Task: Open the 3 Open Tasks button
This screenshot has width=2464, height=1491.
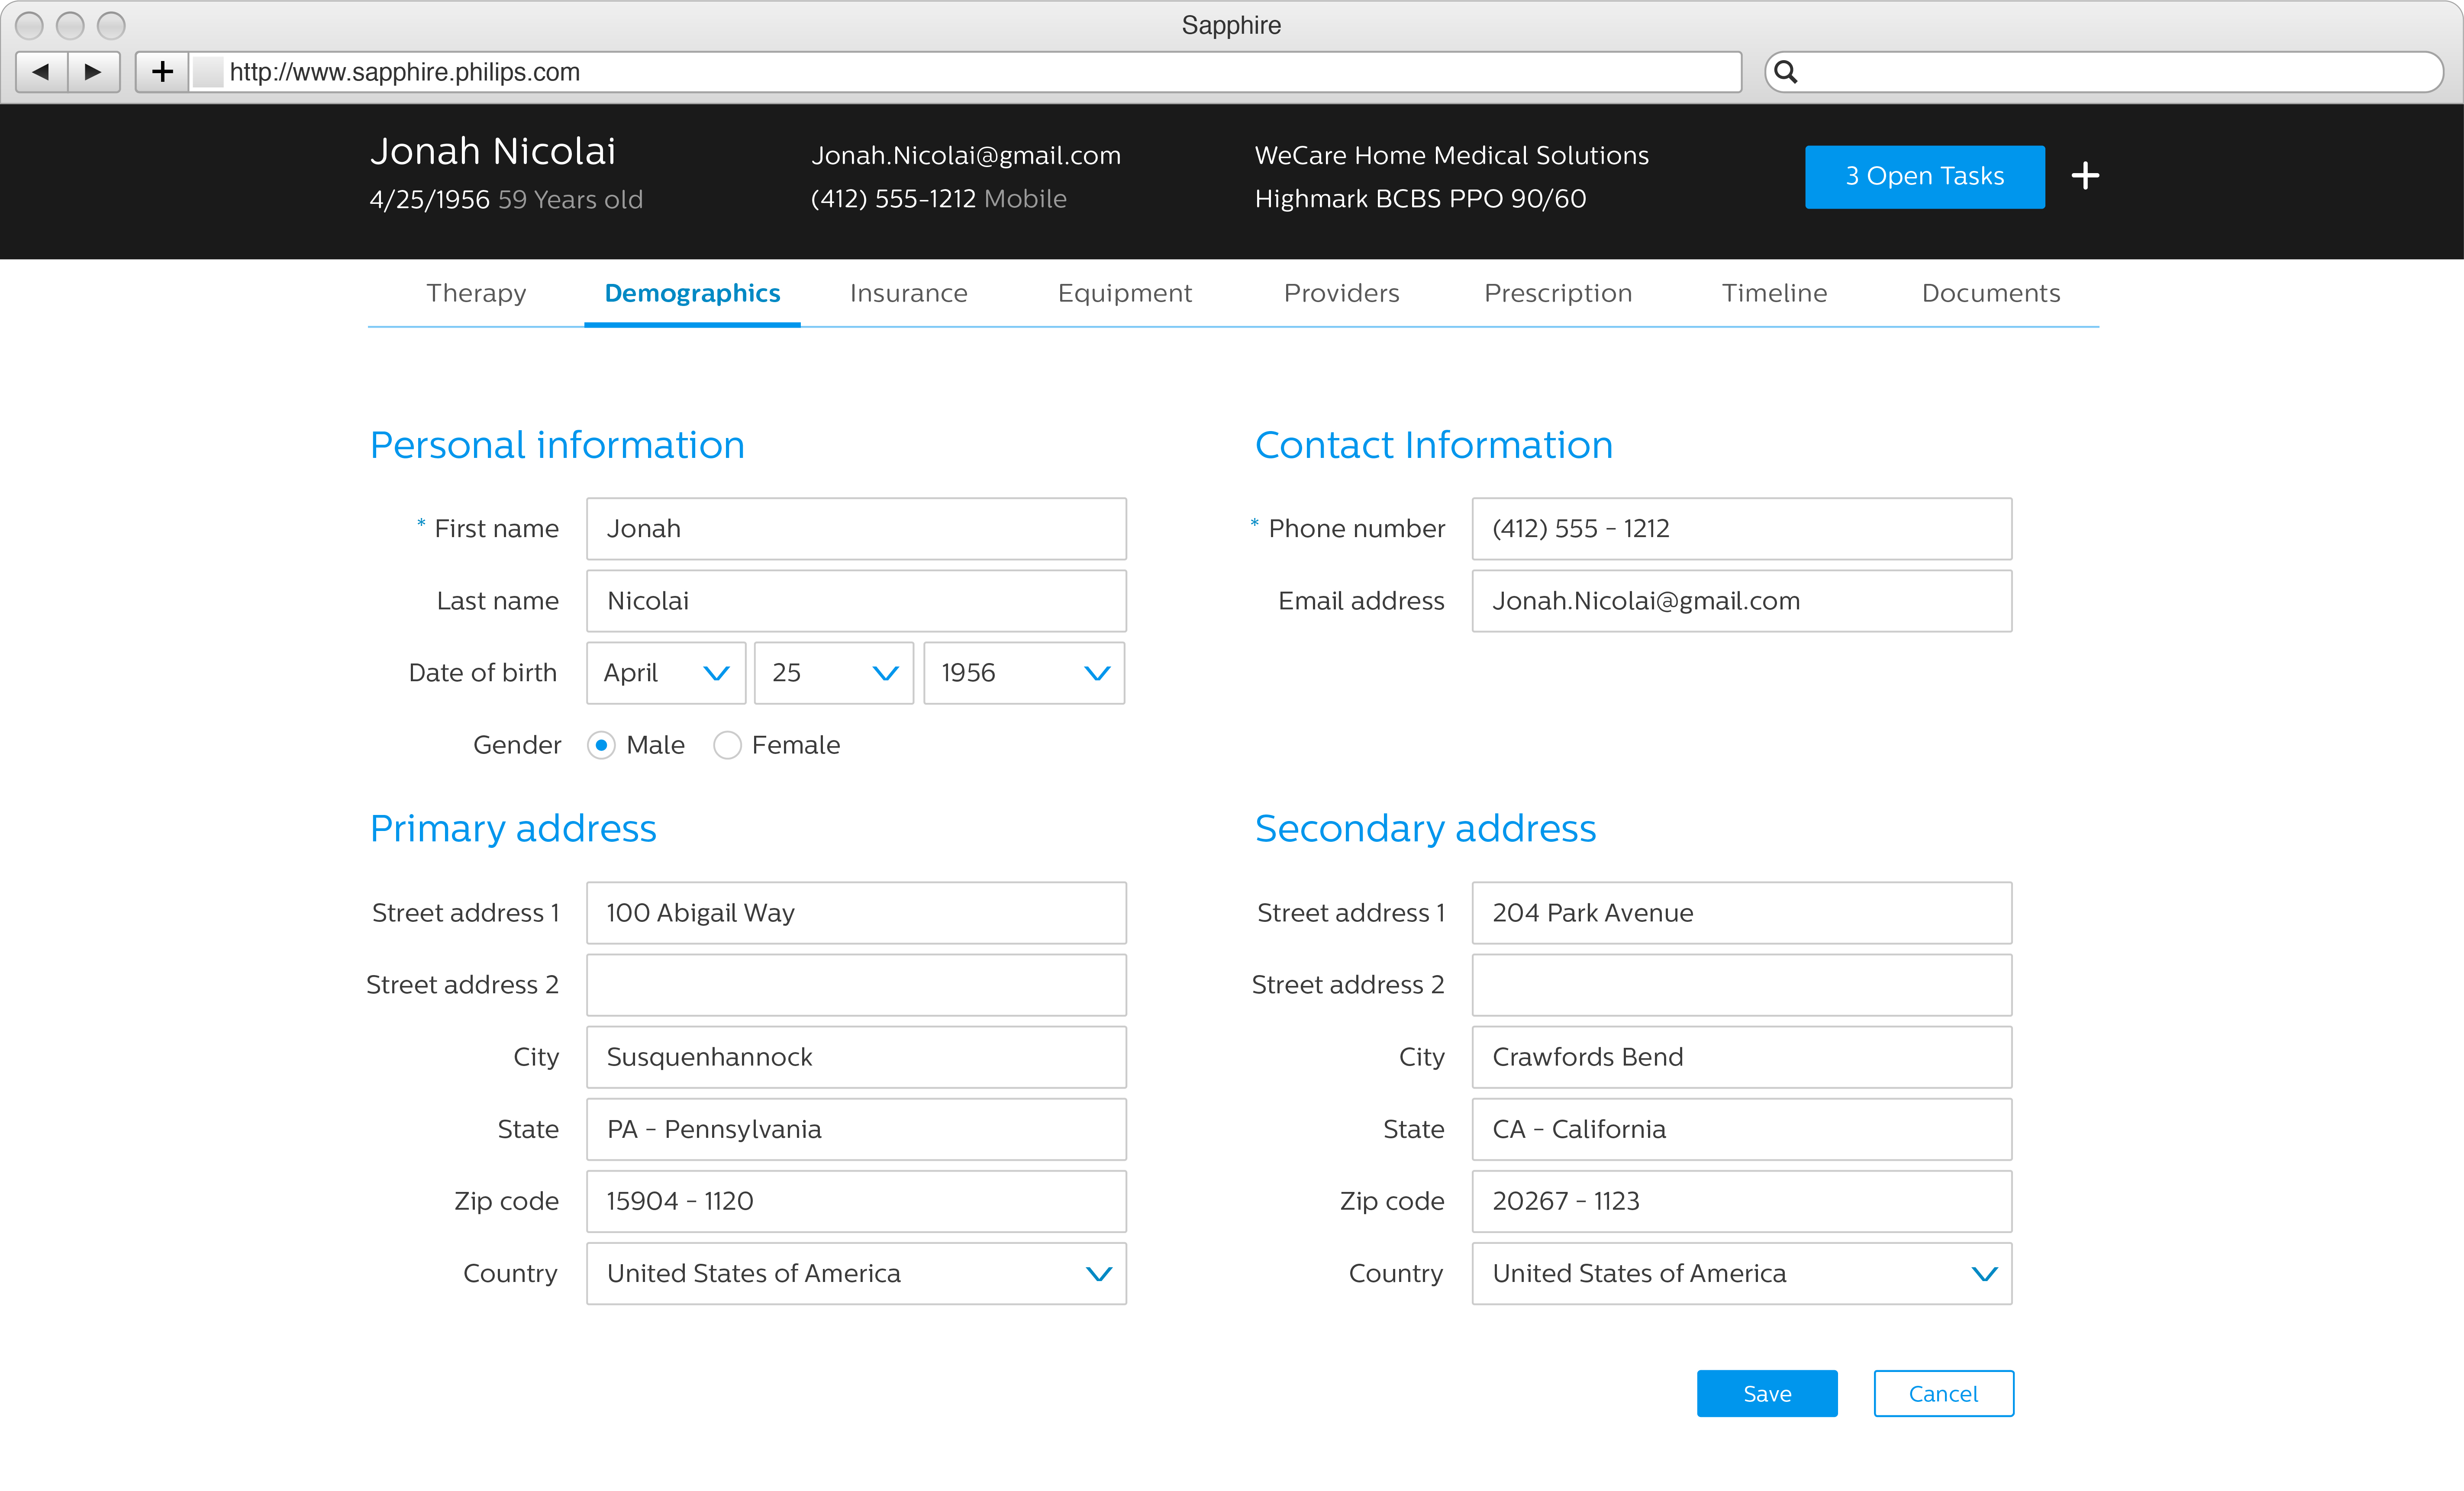Action: click(1924, 177)
